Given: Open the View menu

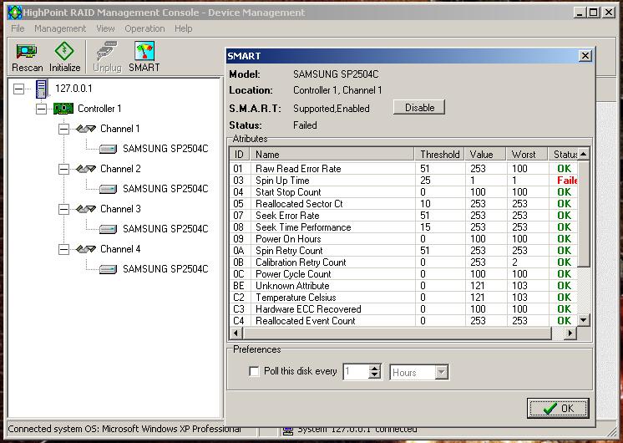Looking at the screenshot, I should tap(105, 28).
